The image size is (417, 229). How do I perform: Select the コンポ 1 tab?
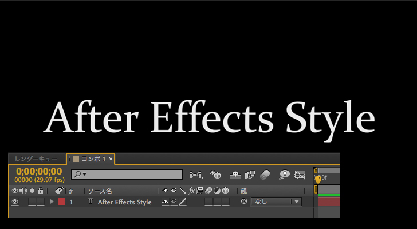click(92, 159)
